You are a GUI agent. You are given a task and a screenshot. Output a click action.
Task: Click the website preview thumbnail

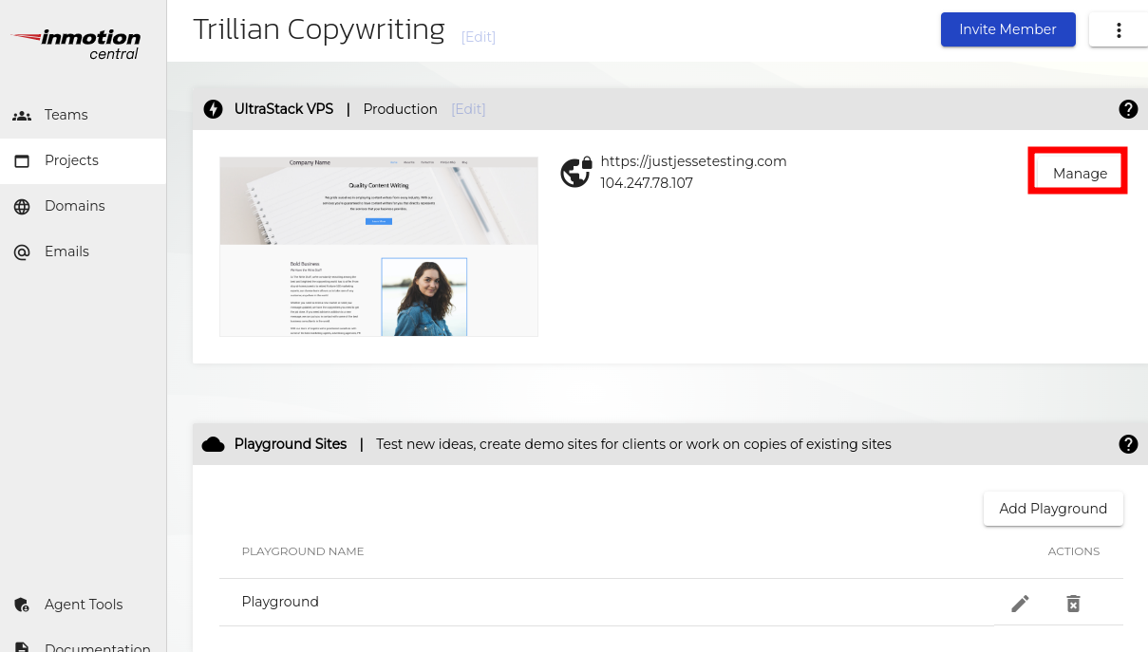379,247
